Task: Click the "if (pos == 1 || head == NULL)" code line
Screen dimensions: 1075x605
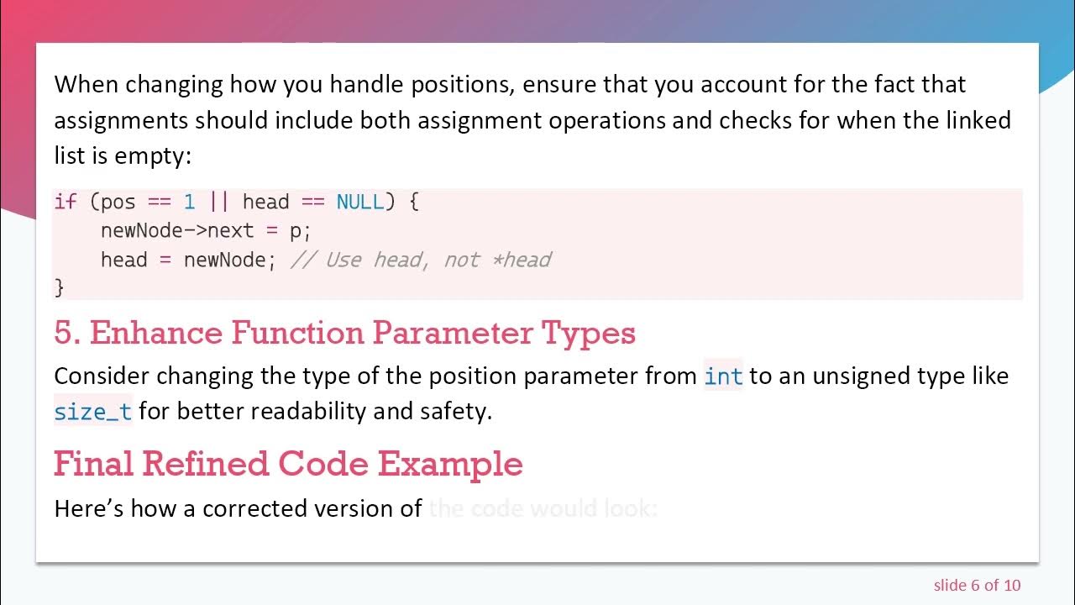Action: [x=236, y=203]
